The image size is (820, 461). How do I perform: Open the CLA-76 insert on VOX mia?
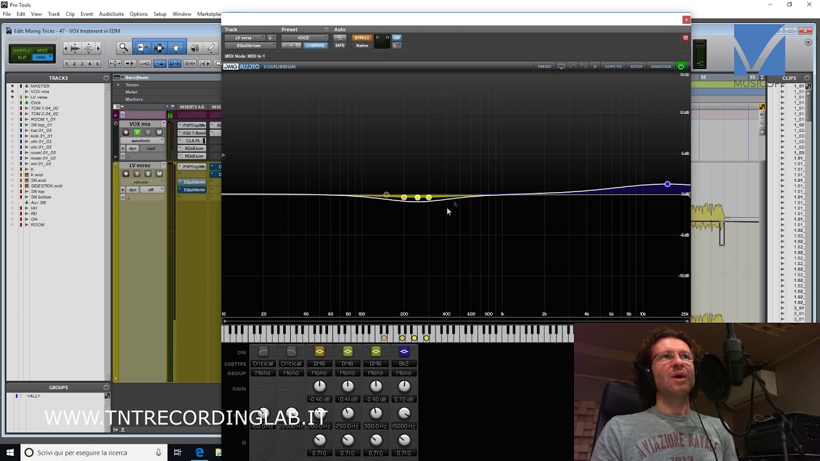click(x=192, y=141)
